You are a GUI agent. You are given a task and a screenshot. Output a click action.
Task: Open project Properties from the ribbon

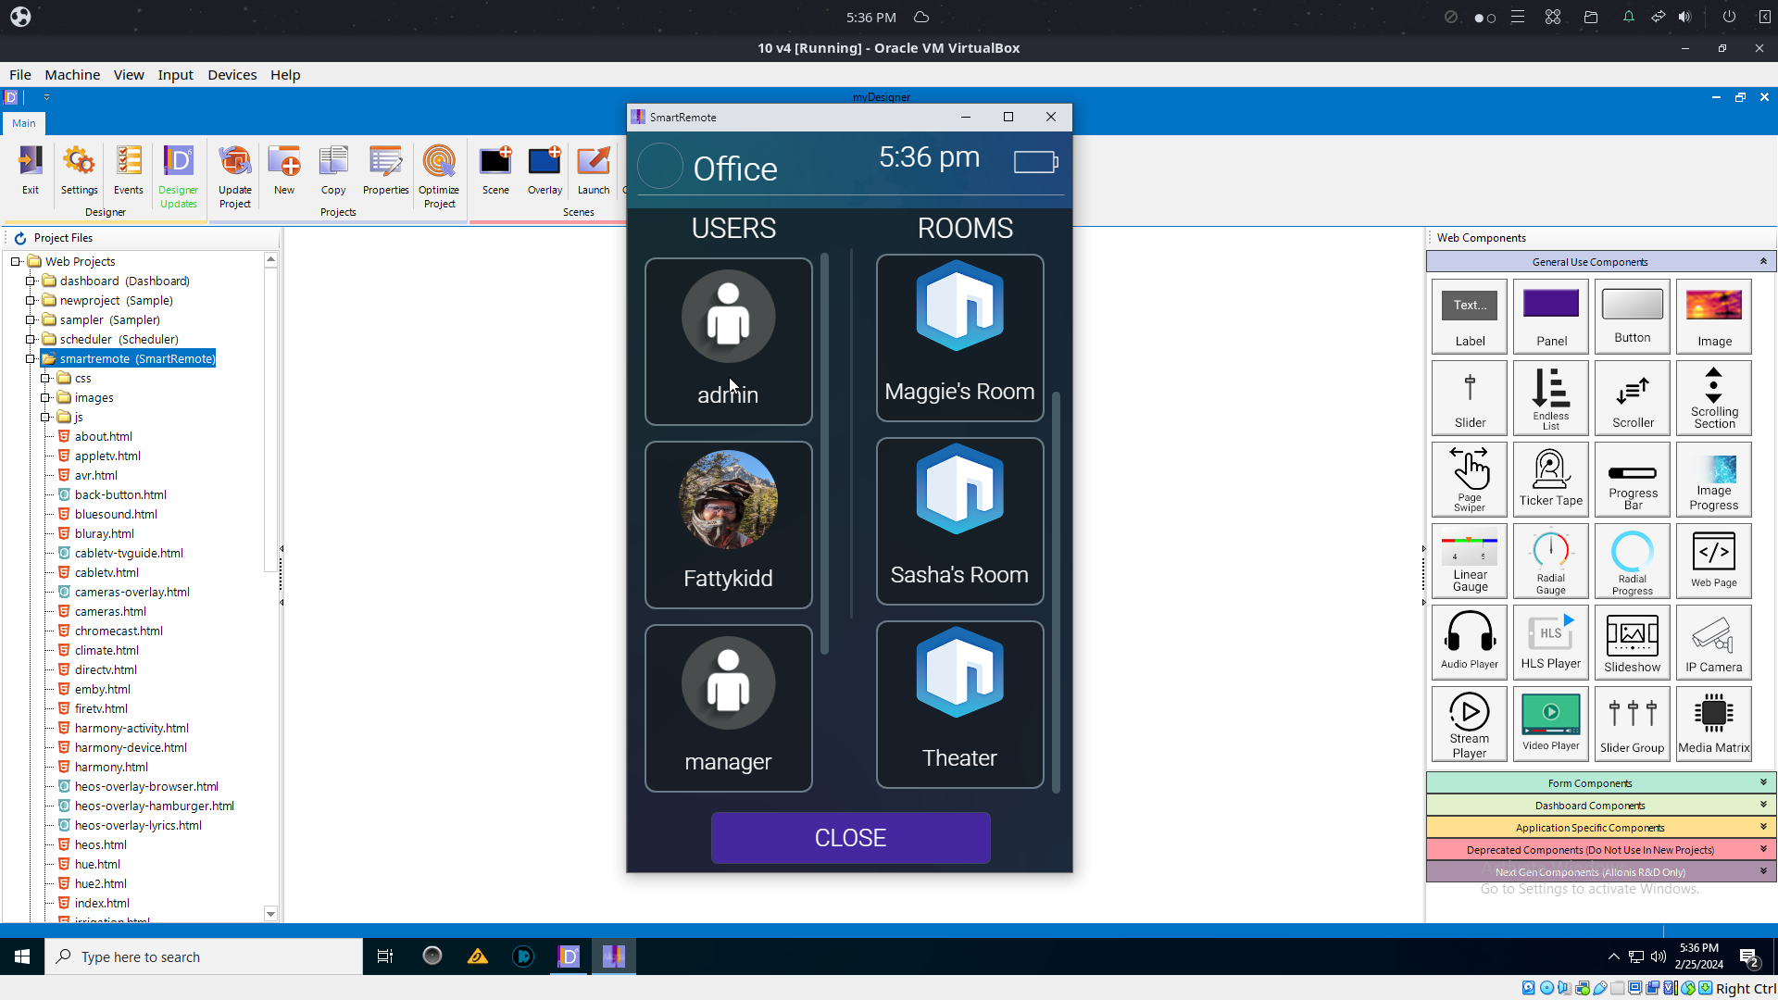pos(385,170)
